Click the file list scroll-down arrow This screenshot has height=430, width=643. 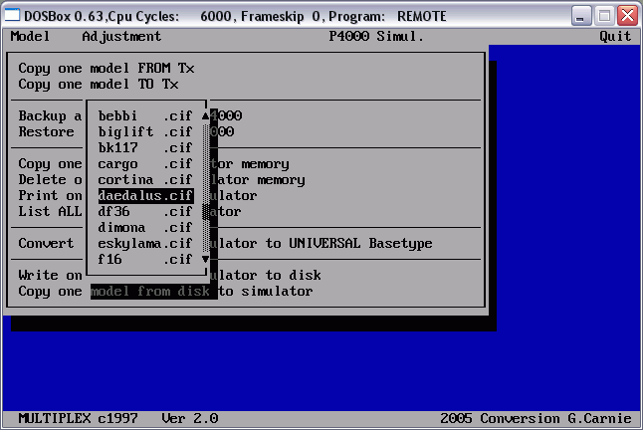[x=205, y=260]
